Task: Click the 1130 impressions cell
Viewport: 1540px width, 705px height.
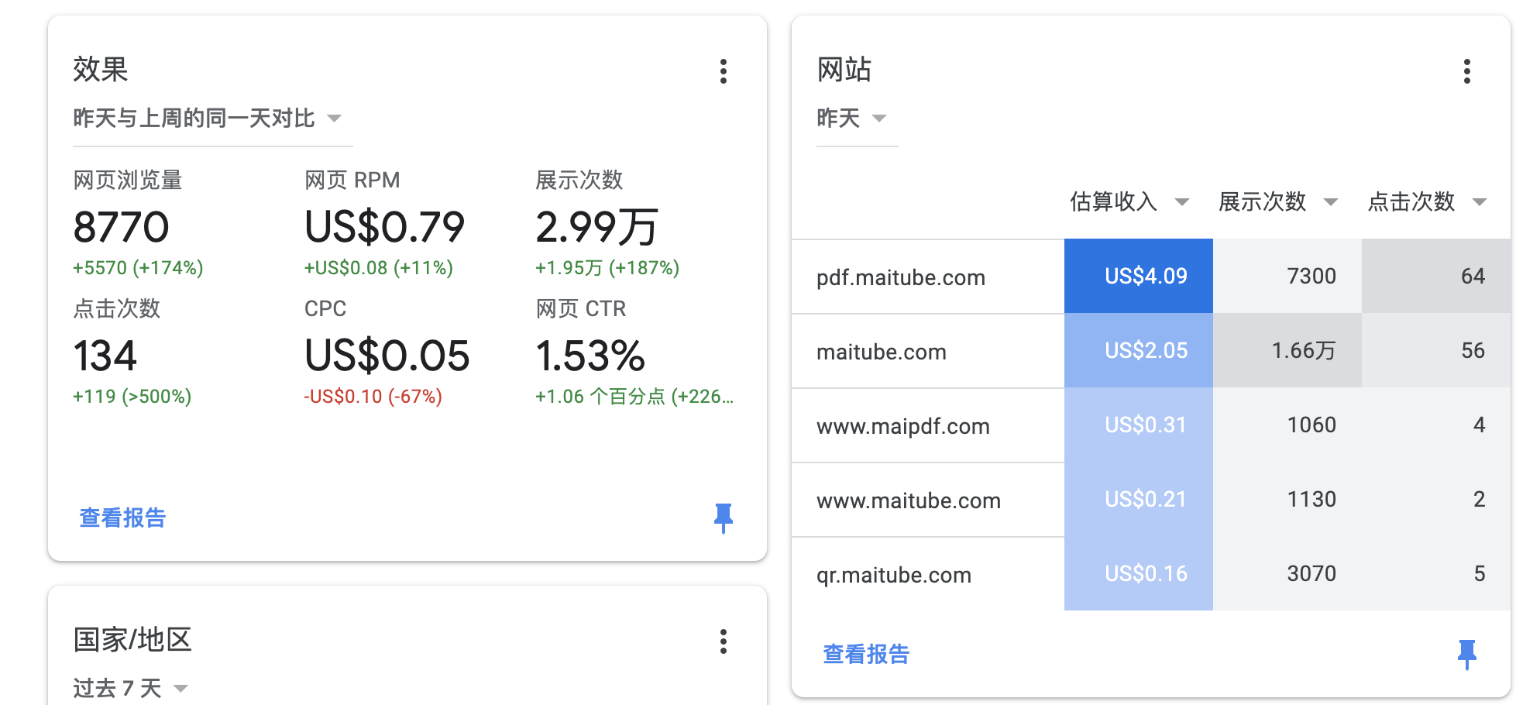Action: (1287, 499)
